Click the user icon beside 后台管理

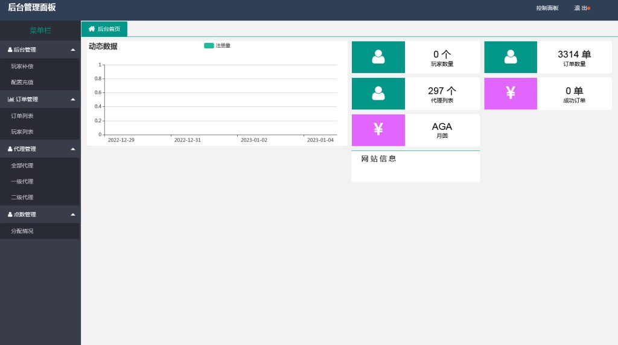pos(10,50)
